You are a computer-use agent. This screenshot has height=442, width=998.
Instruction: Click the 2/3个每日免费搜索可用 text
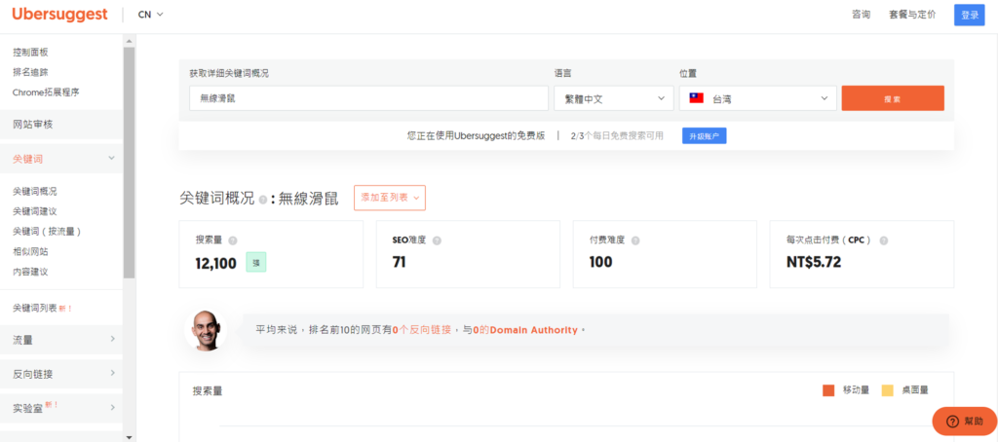617,135
